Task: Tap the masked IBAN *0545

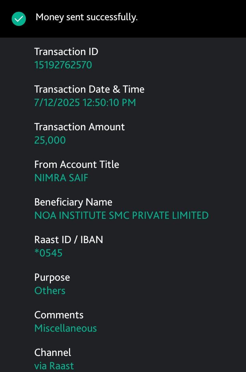Action: click(48, 253)
